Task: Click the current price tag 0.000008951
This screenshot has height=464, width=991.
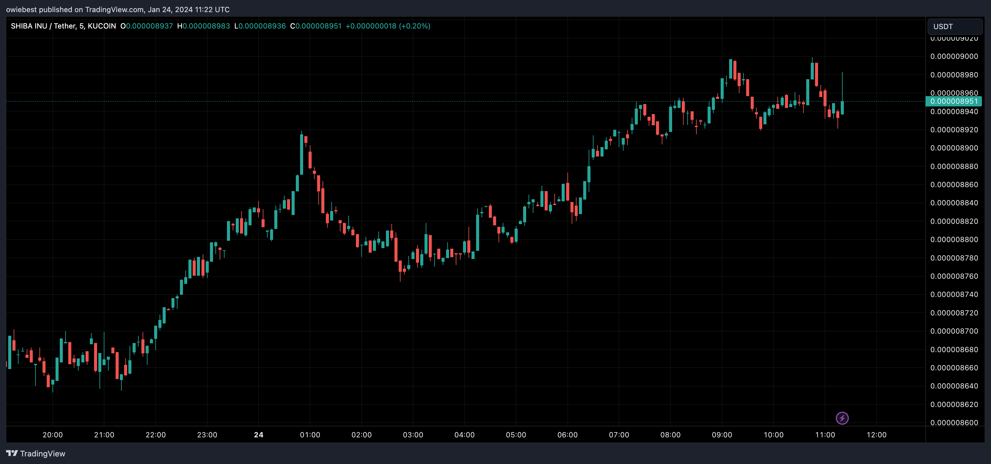Action: (954, 101)
